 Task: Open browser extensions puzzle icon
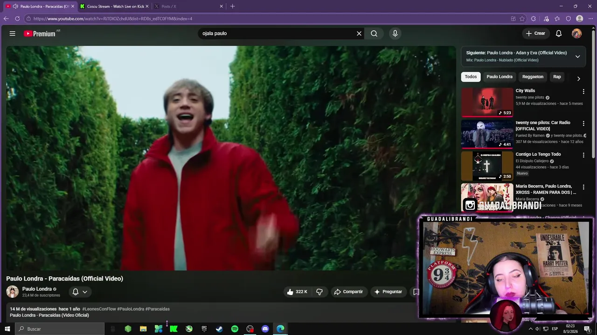[x=534, y=19]
